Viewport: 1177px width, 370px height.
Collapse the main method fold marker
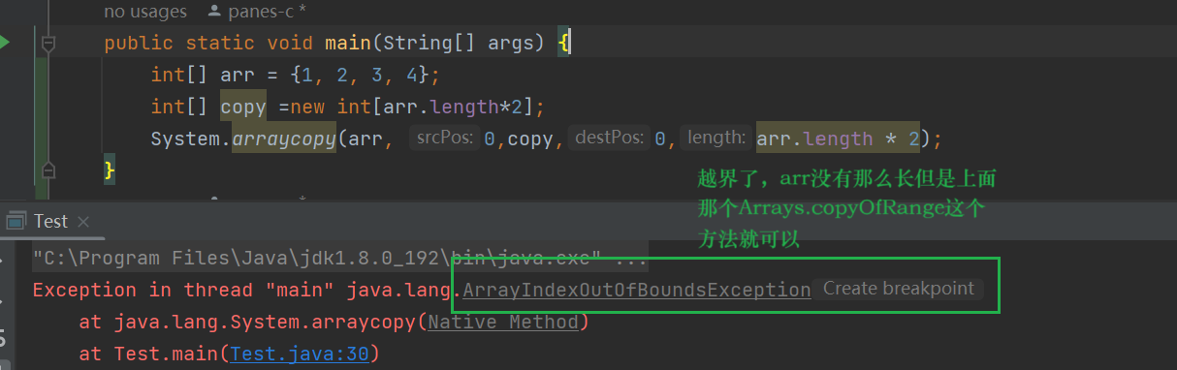[48, 43]
